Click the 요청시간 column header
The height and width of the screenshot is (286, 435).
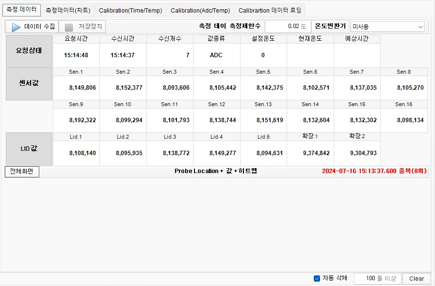click(76, 39)
